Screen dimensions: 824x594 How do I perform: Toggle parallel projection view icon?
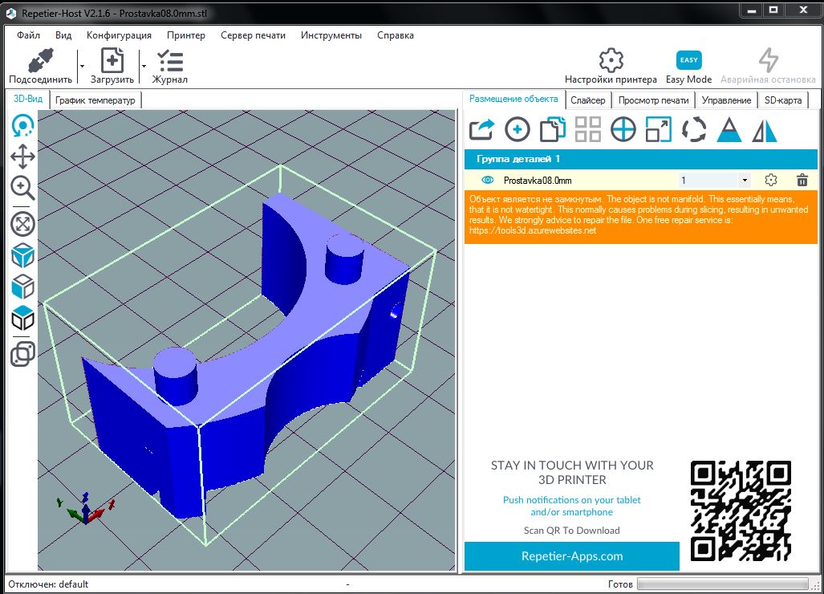pos(22,354)
